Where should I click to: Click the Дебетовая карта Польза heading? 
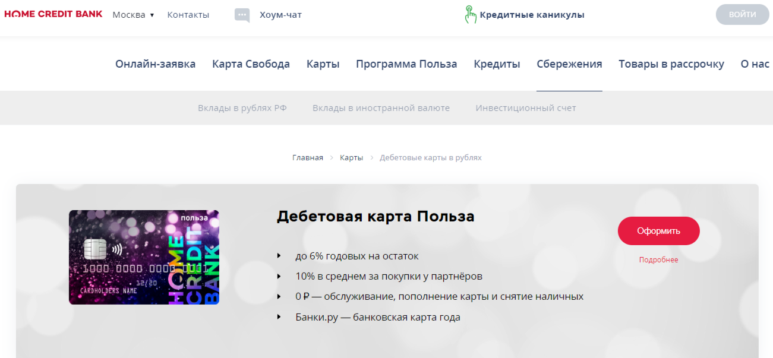[376, 217]
